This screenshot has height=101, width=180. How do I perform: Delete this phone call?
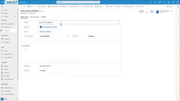pos(109,6)
